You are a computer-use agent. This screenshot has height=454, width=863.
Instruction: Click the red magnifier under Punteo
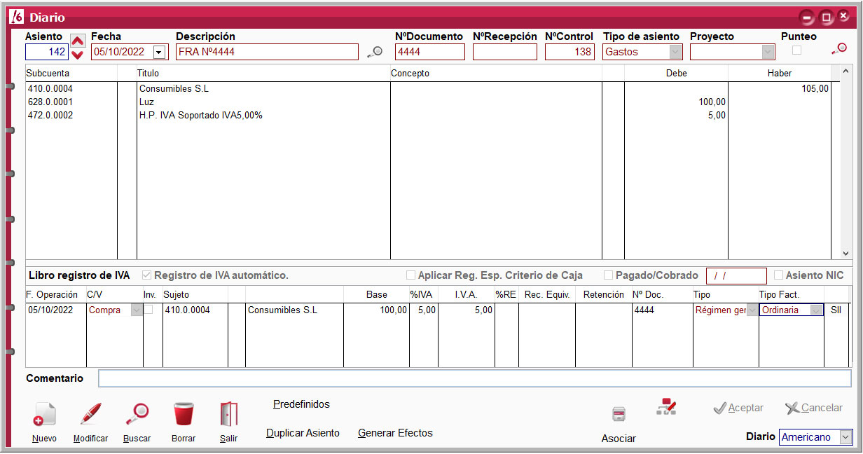click(838, 48)
